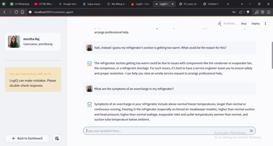273x146 pixels.
Task: Click the 'Amritha Raj' name text
Action: pyautogui.click(x=31, y=39)
